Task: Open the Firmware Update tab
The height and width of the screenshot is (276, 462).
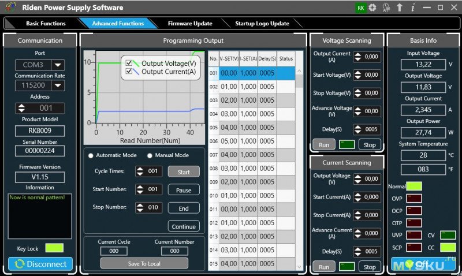Action: tap(190, 24)
